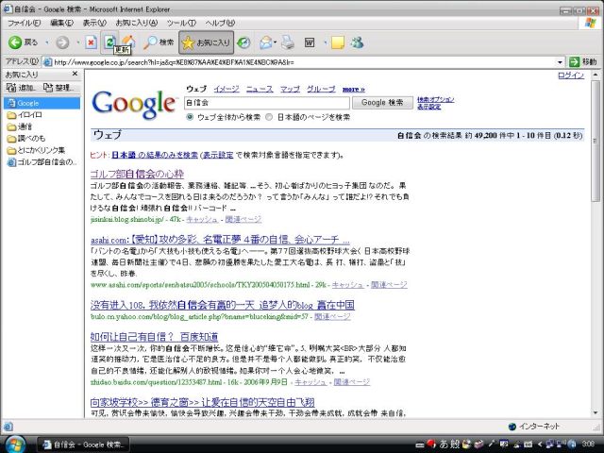This screenshot has width=604, height=453.
Task: Print the page with the printer icon
Action: click(x=287, y=42)
